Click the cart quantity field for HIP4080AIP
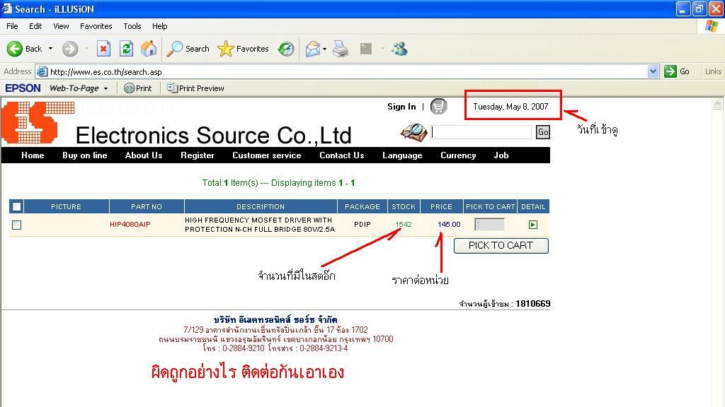Viewport: 725px width, 407px height. pyautogui.click(x=489, y=225)
